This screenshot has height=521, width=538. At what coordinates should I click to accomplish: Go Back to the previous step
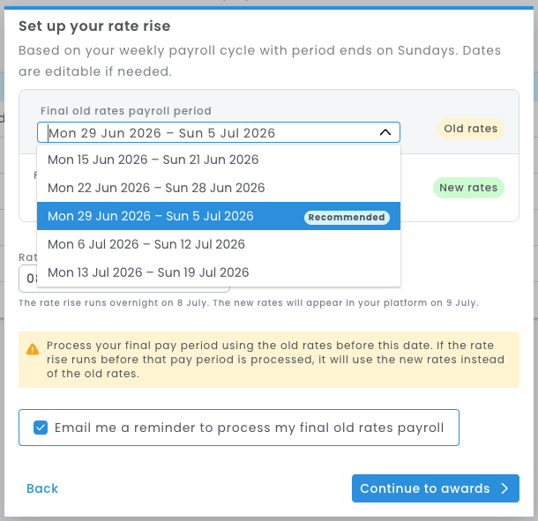(x=42, y=488)
